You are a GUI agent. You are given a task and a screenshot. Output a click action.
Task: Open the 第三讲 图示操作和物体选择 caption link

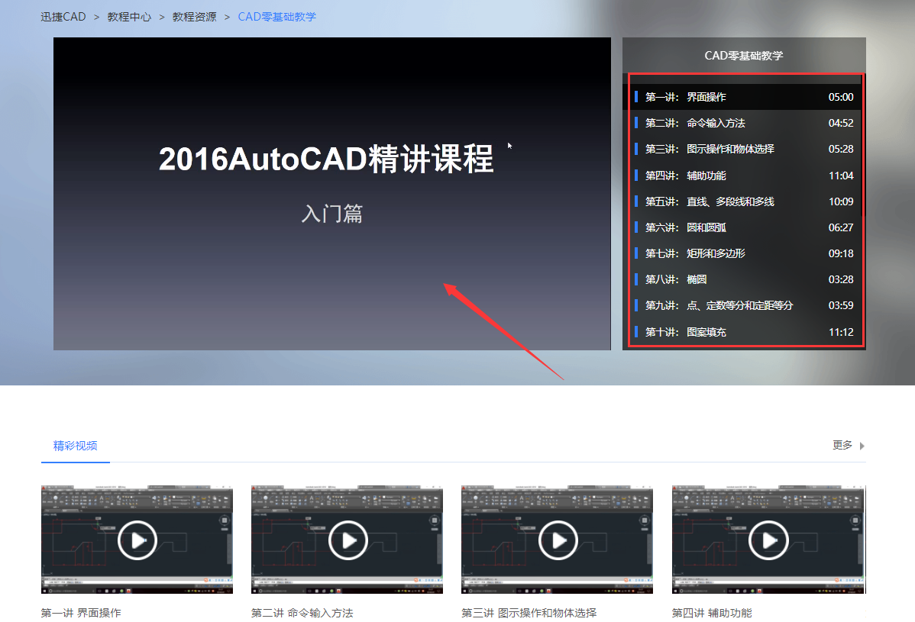click(529, 613)
